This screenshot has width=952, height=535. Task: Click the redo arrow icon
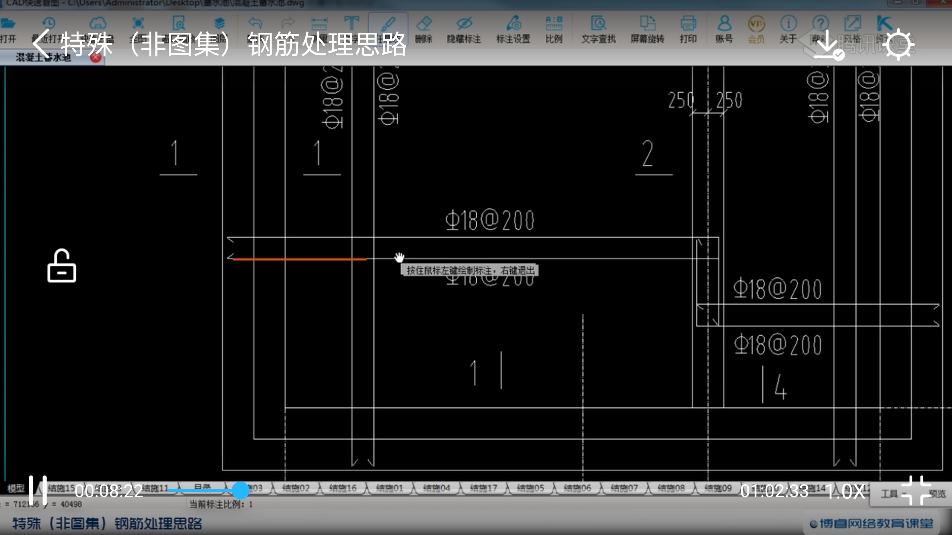[x=287, y=23]
